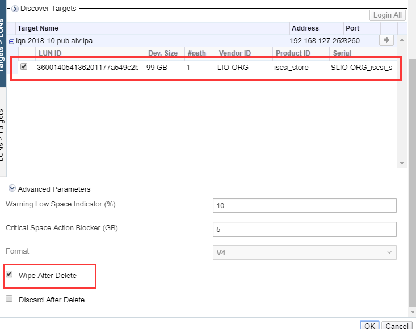This screenshot has width=416, height=329.
Task: Click the Warning Low Space Indicator field
Action: pyautogui.click(x=305, y=205)
